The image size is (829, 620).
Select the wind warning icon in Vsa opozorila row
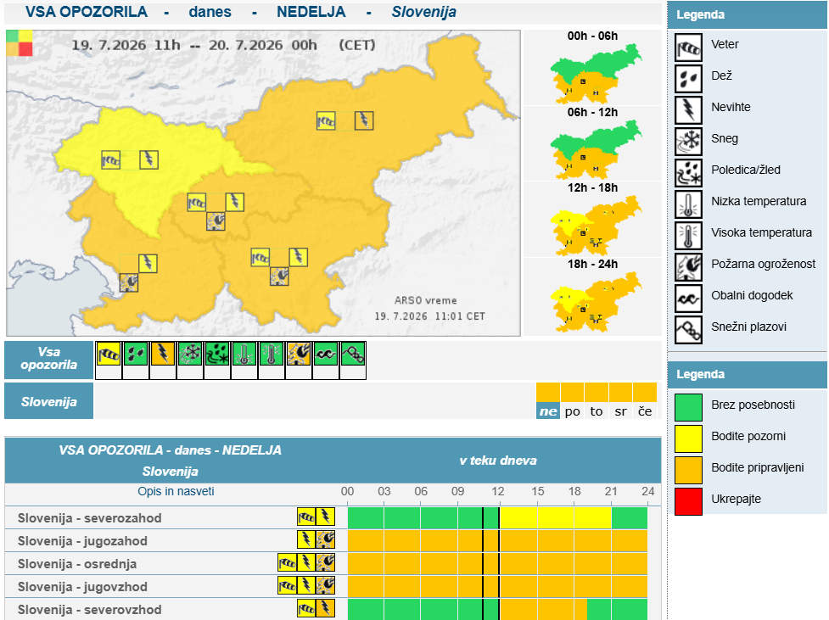[109, 354]
